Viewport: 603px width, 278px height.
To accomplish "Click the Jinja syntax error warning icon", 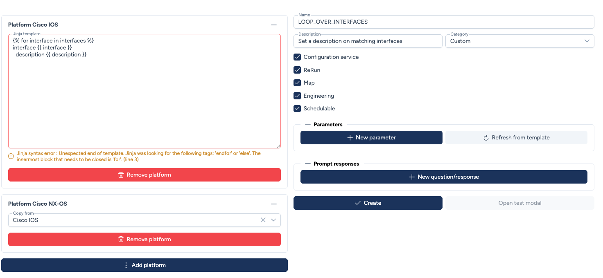I will (11, 156).
